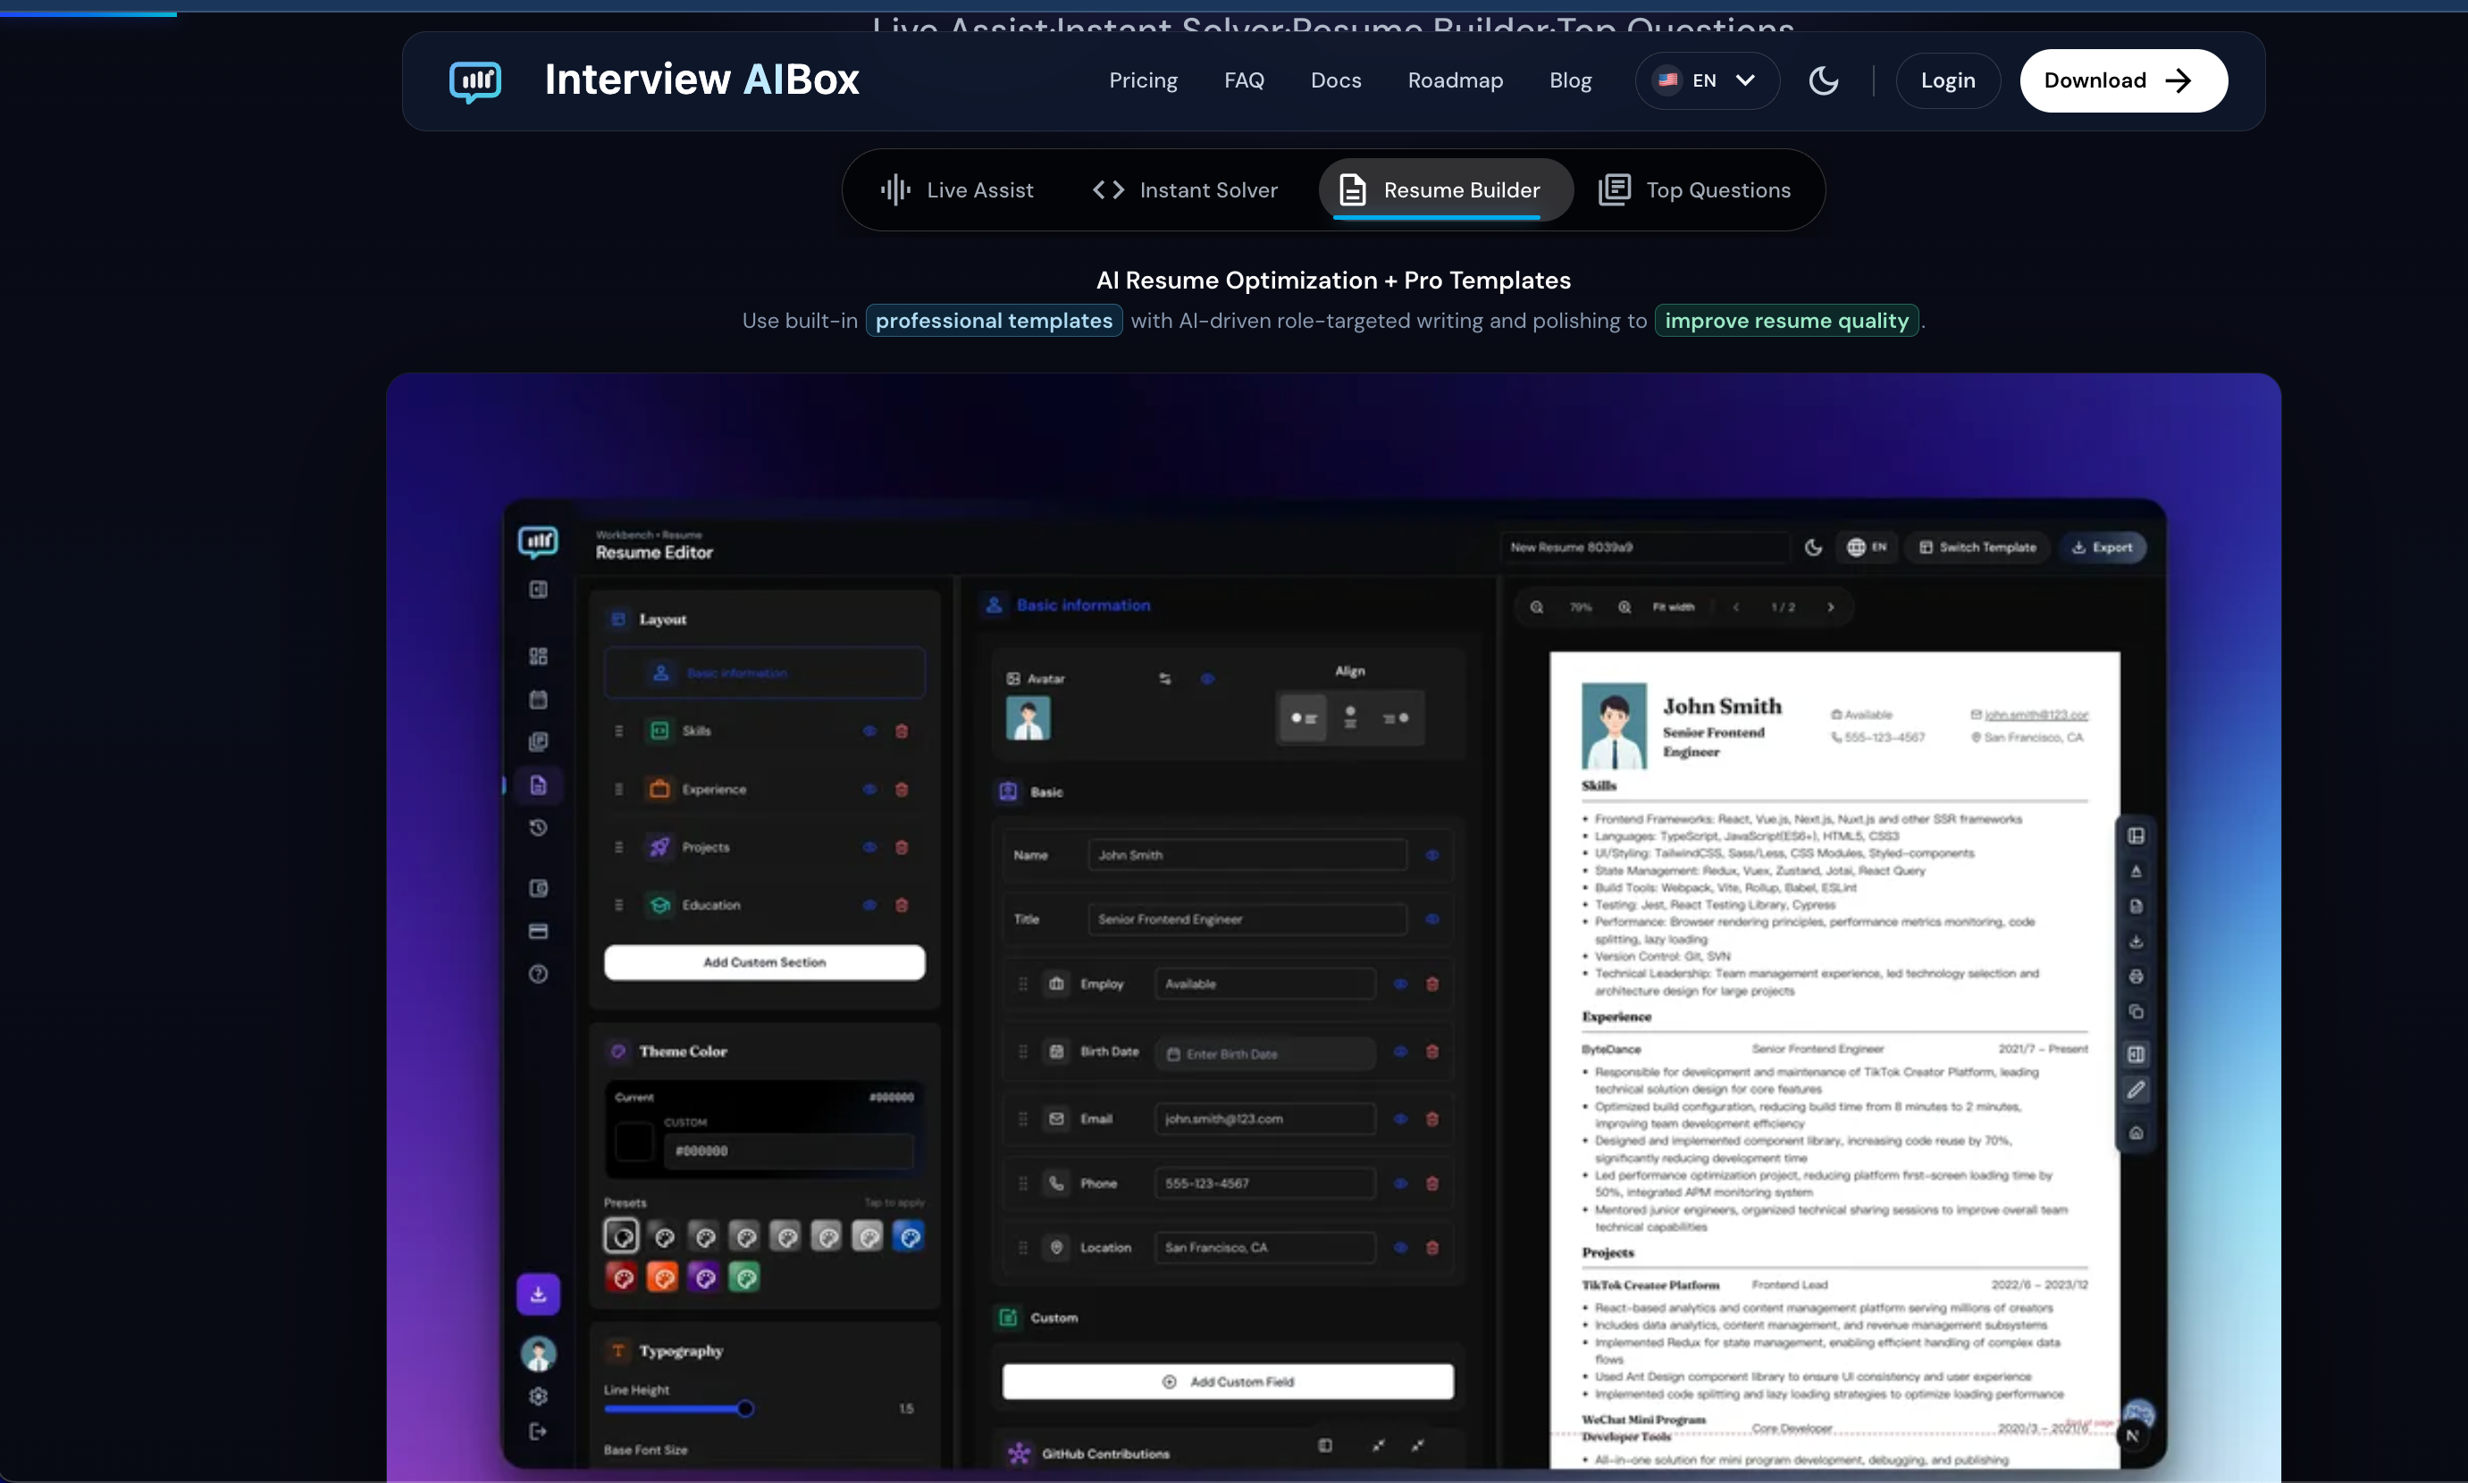This screenshot has width=2468, height=1483.
Task: Toggle visibility of the Name field
Action: pos(1432,856)
